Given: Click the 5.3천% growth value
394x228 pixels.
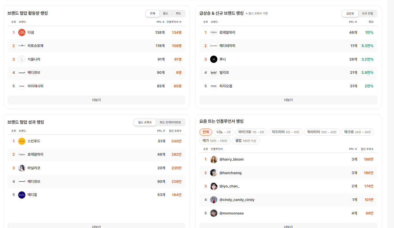Looking at the screenshot, I should [x=367, y=46].
